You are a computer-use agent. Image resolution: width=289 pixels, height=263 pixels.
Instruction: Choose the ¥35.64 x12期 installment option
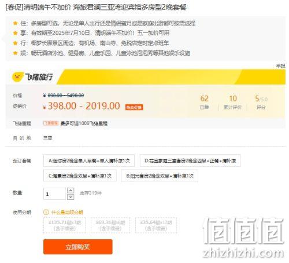click(x=156, y=225)
